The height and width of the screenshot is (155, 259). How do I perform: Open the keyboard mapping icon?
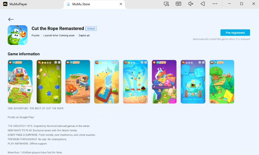(178, 4)
